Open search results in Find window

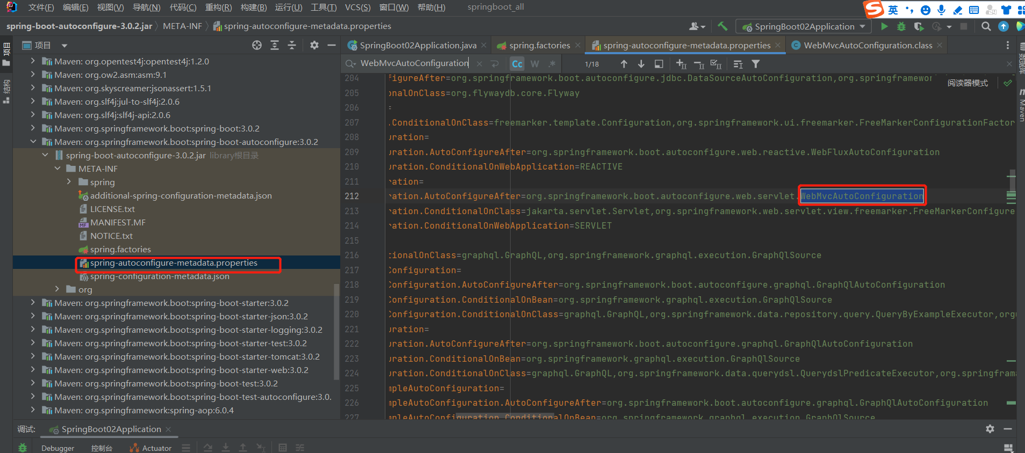click(658, 64)
